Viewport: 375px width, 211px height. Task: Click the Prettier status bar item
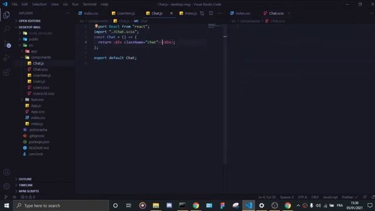pos(349,197)
